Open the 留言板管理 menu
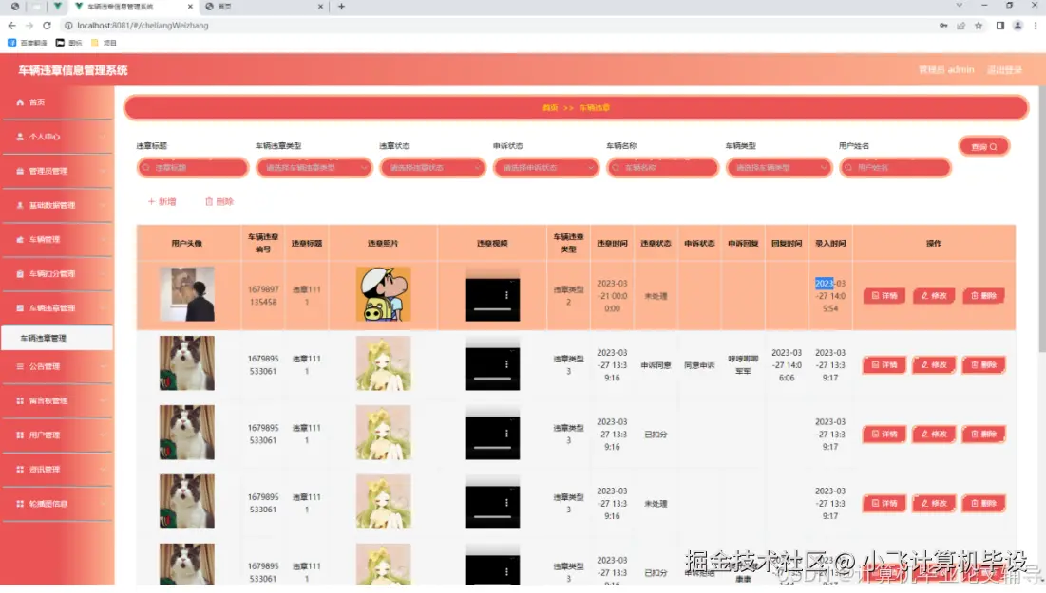1046x593 pixels. tap(57, 401)
